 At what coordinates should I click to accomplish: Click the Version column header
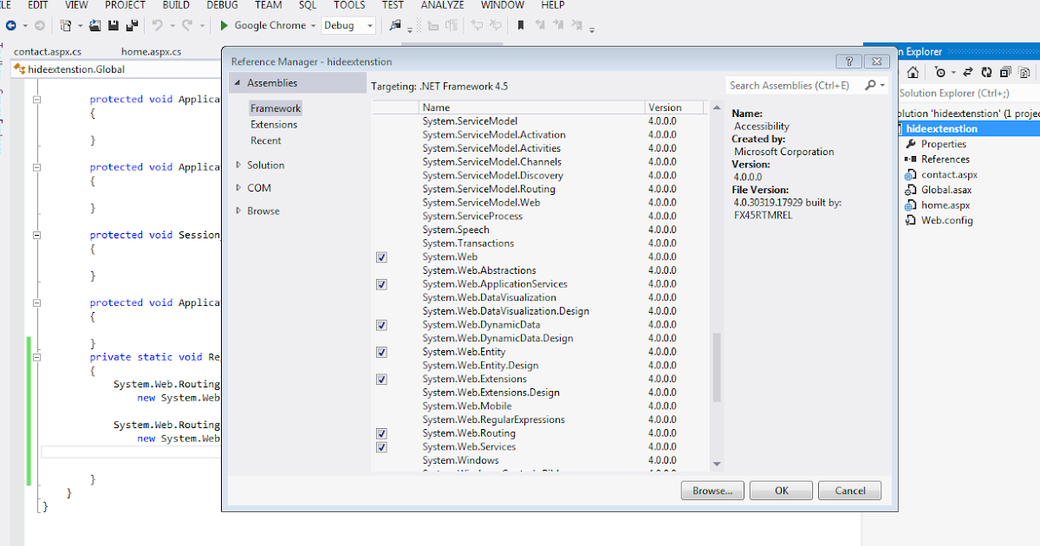pyautogui.click(x=676, y=107)
